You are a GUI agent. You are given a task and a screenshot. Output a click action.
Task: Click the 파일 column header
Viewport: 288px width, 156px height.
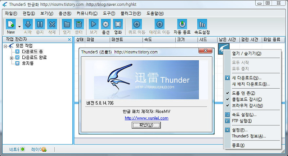click(97, 39)
